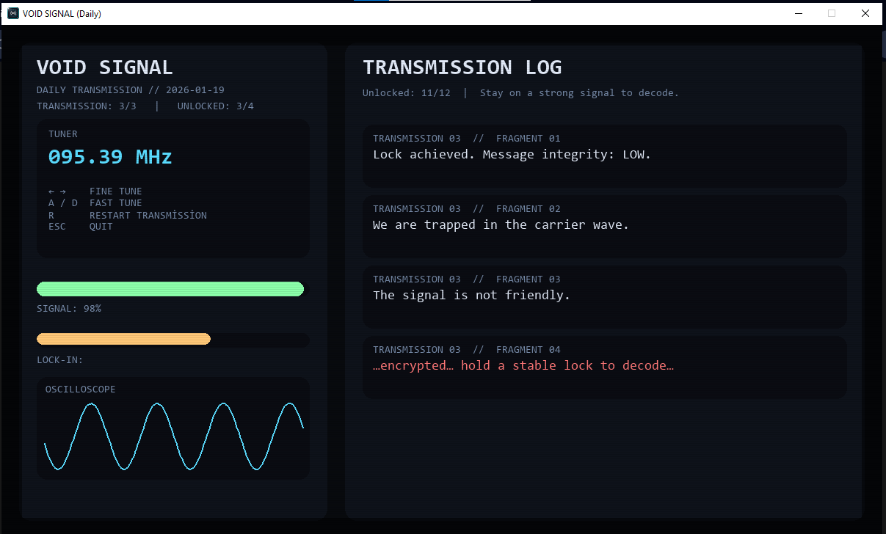
Task: Minimize the VOID SIGNAL window
Action: click(x=798, y=13)
